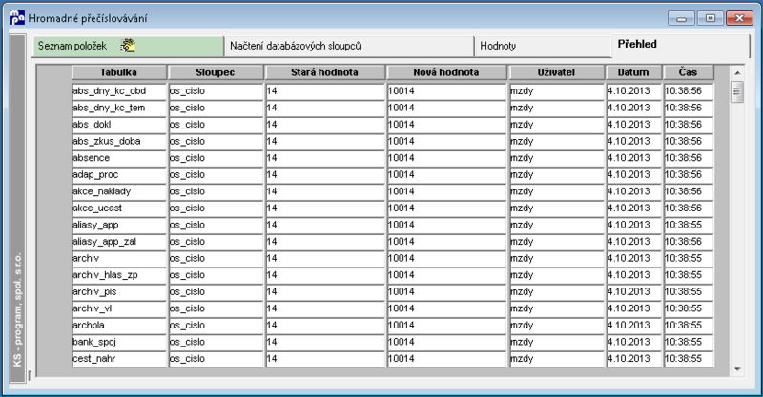Select the Přehled tab
Screen dimensions: 763x397
[x=680, y=45]
